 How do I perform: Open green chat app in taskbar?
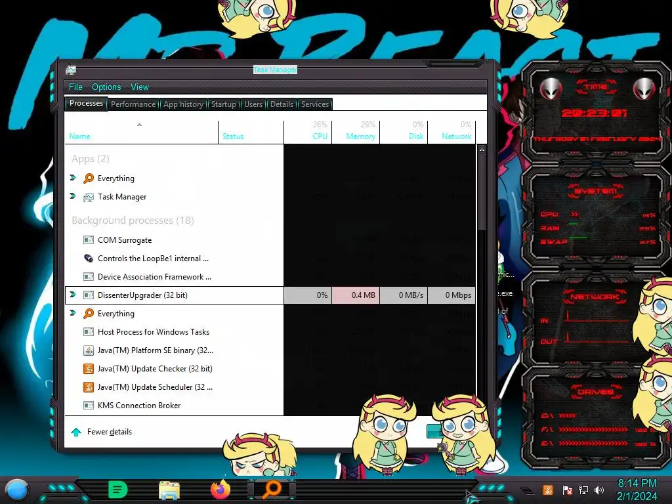pyautogui.click(x=118, y=490)
